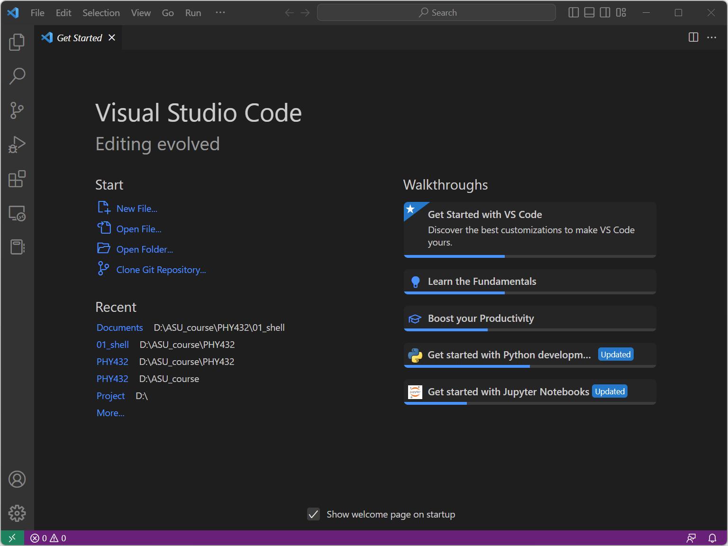This screenshot has height=546, width=728.
Task: Toggle the primary sidebar visibility
Action: (573, 12)
